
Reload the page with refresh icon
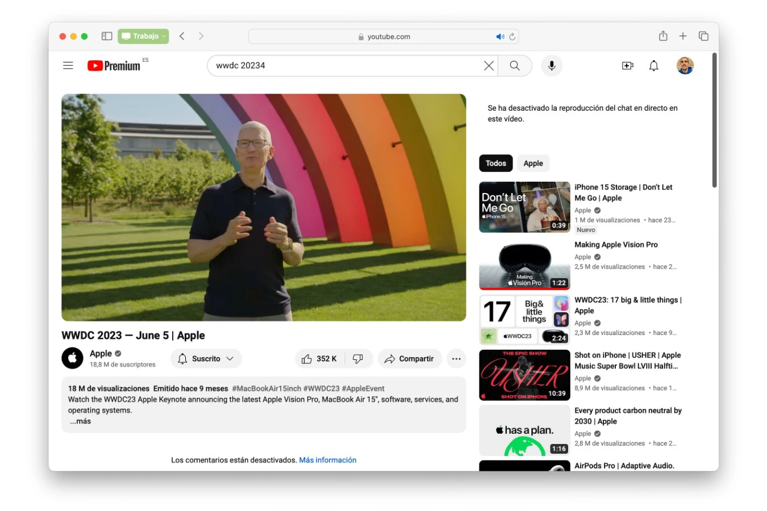click(x=512, y=37)
